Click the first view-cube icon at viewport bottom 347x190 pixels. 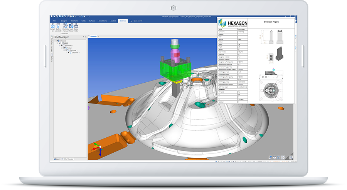coord(270,157)
